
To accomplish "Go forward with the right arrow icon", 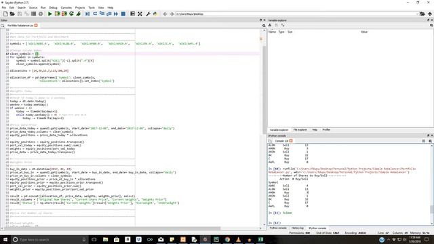I will (x=172, y=14).
